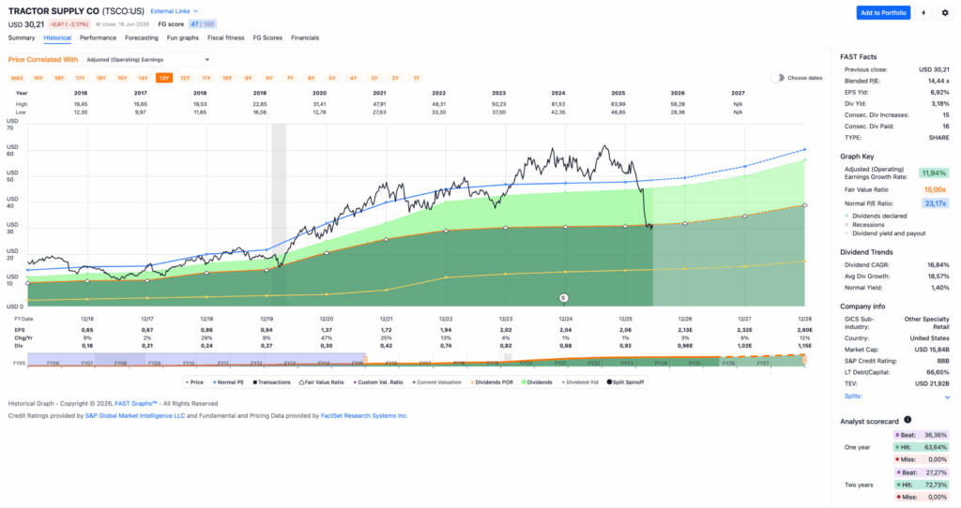961x508 pixels.
Task: Open settings via the gear icon
Action: coord(945,13)
